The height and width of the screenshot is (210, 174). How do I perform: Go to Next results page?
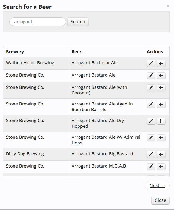tap(157, 186)
